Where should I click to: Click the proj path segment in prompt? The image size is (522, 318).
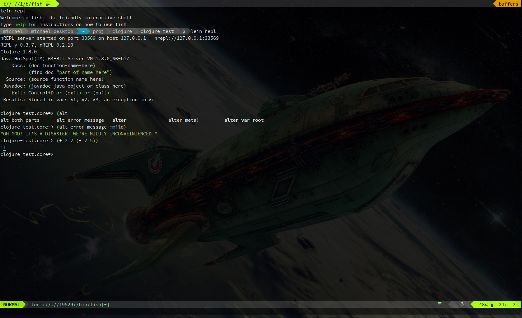coord(98,31)
